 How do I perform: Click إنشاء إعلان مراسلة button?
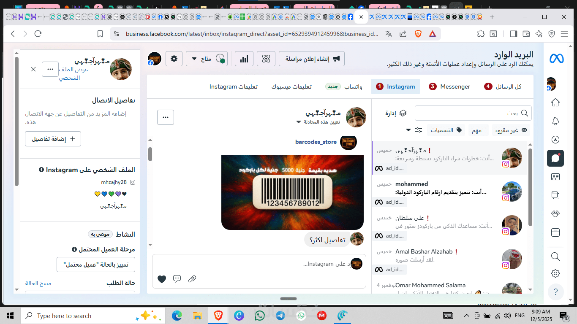pos(312,59)
